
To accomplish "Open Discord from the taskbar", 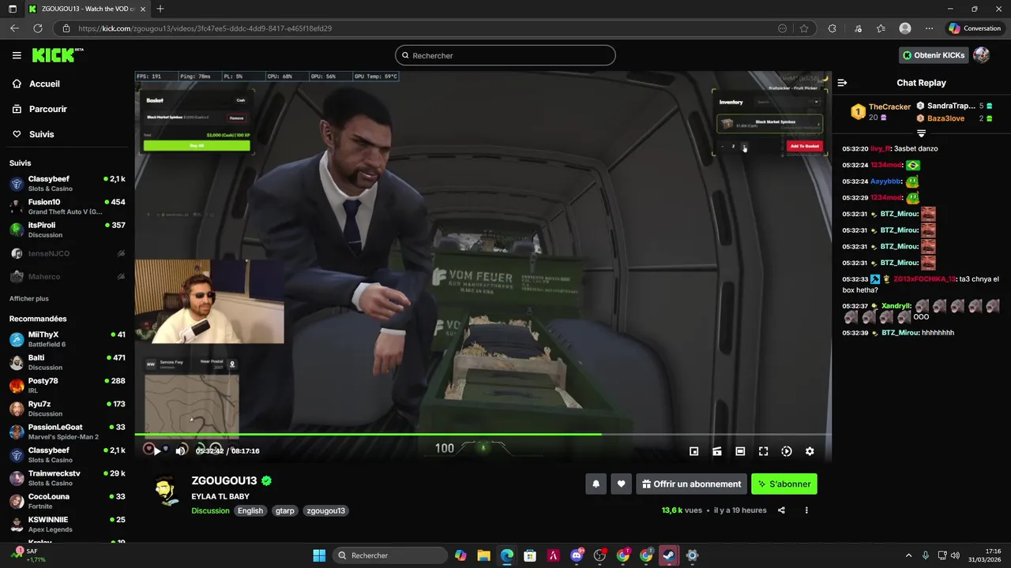I will 577,555.
